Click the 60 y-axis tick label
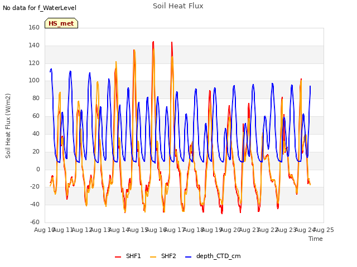This screenshot has width=357, height=267. pyautogui.click(x=36, y=116)
